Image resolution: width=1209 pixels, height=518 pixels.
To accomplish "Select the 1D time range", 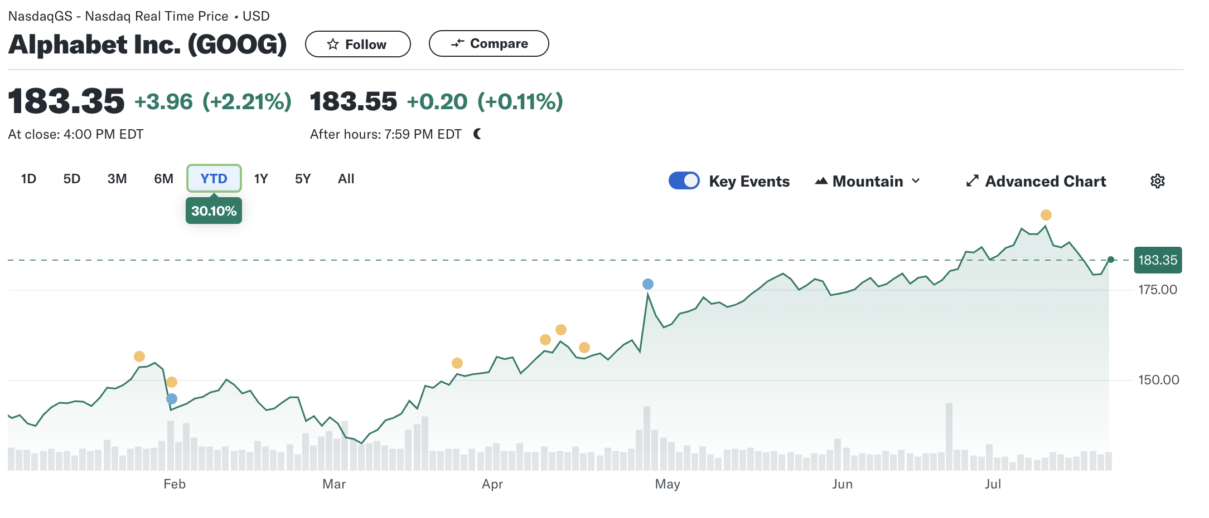I will point(28,179).
